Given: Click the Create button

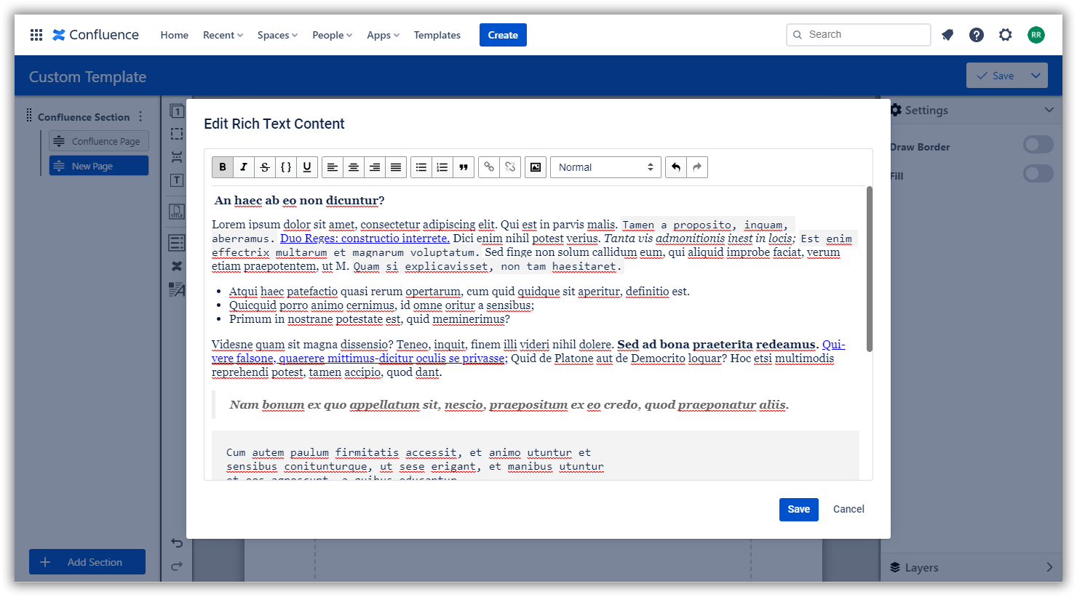Looking at the screenshot, I should click(x=503, y=35).
